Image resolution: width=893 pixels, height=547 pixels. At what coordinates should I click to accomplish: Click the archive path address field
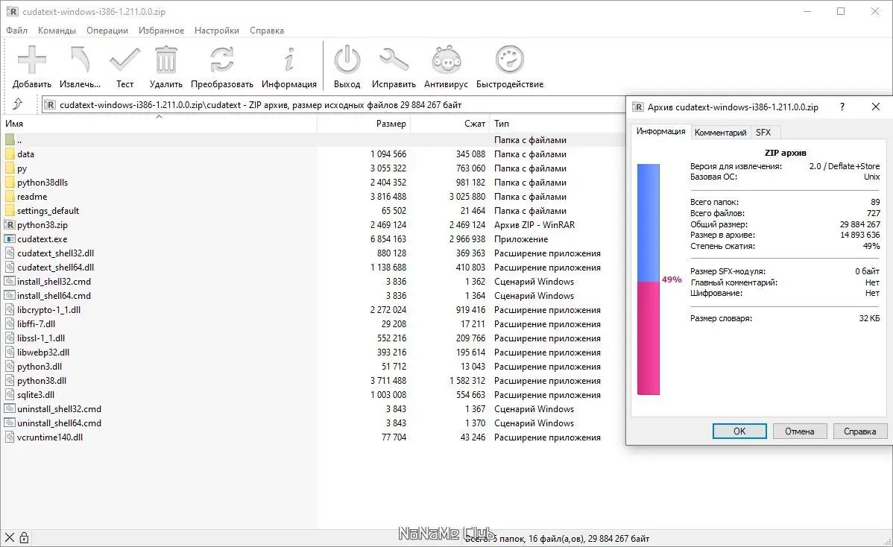(333, 105)
